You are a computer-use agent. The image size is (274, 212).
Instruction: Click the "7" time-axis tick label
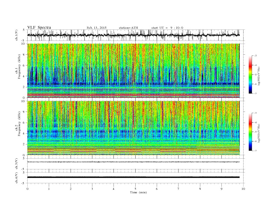pos(179,189)
